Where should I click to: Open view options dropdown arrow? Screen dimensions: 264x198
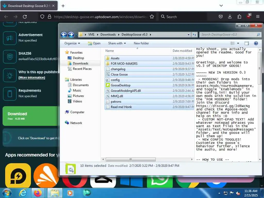[238, 43]
